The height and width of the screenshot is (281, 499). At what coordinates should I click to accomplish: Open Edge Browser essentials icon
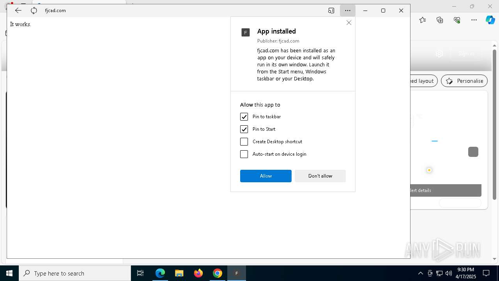coord(457,20)
